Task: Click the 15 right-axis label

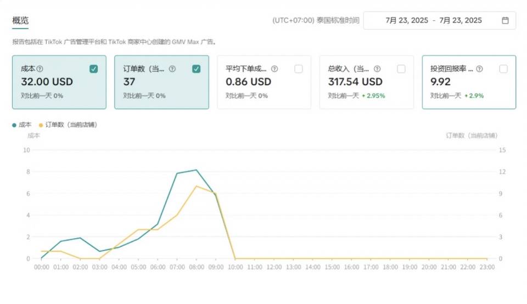Action: (x=502, y=150)
